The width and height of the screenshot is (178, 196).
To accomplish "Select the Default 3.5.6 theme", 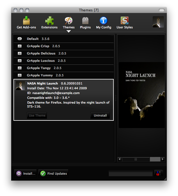I will (x=64, y=39).
